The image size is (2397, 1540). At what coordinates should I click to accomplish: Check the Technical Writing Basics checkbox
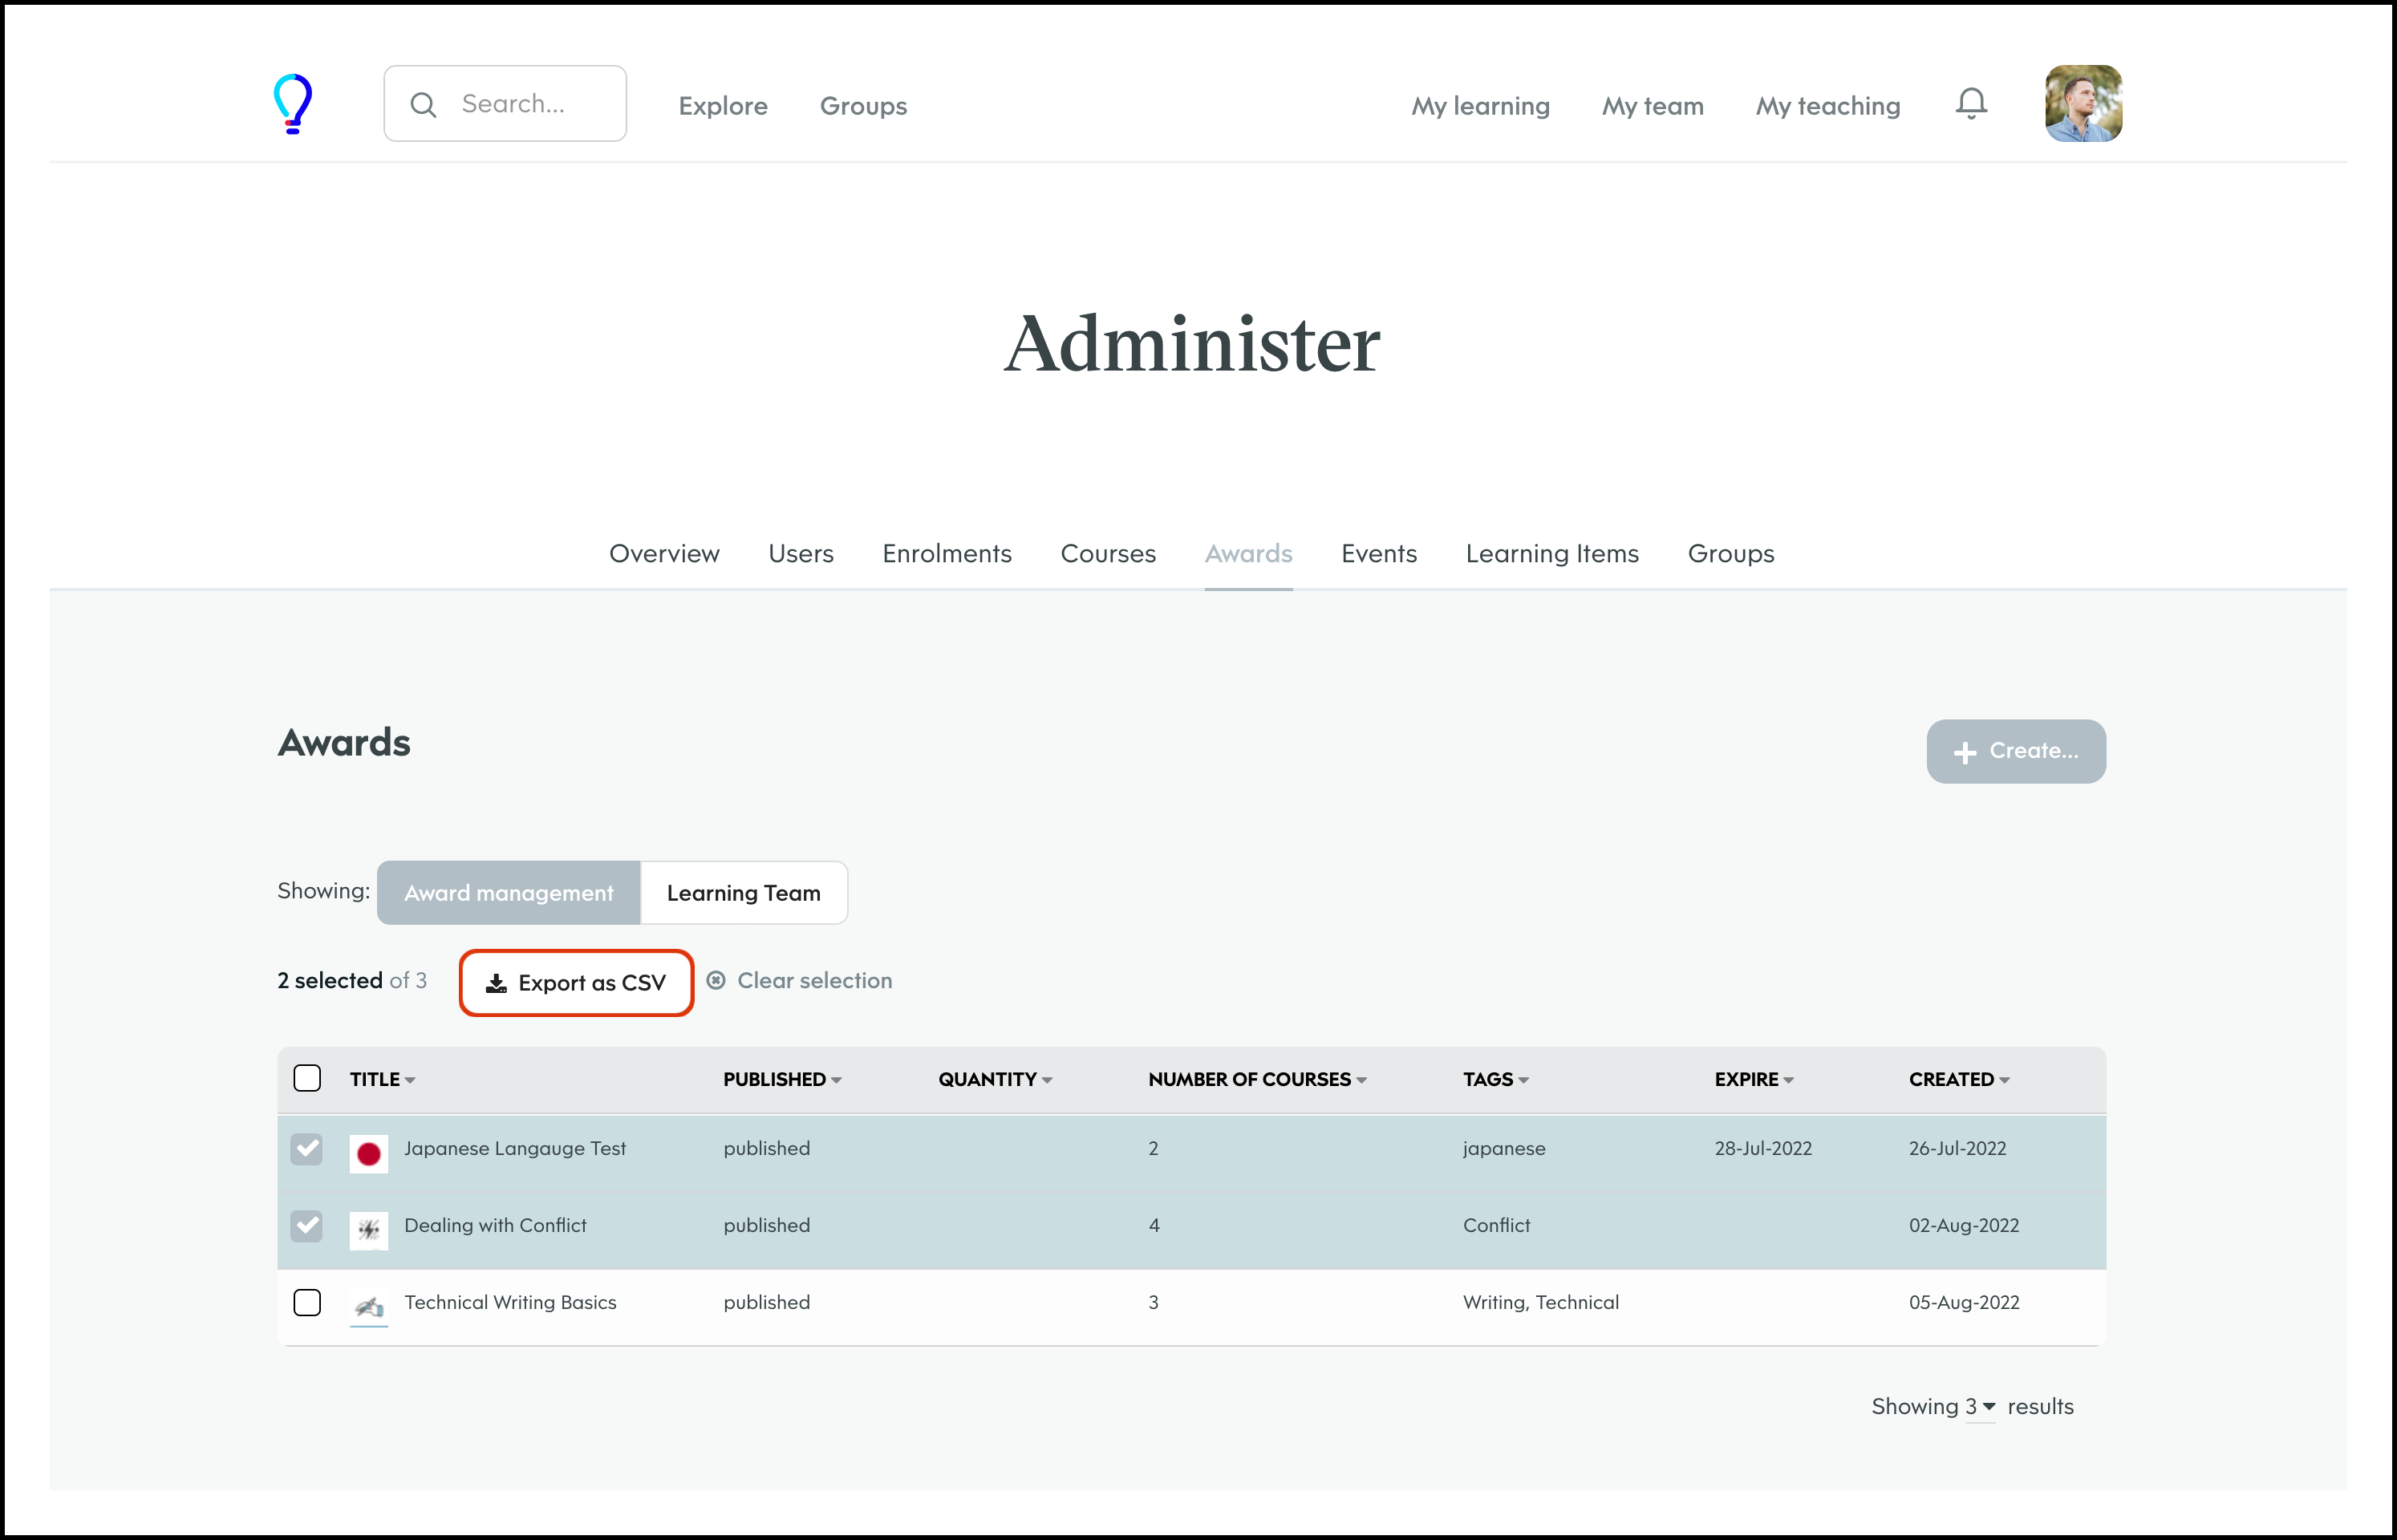coord(307,1302)
